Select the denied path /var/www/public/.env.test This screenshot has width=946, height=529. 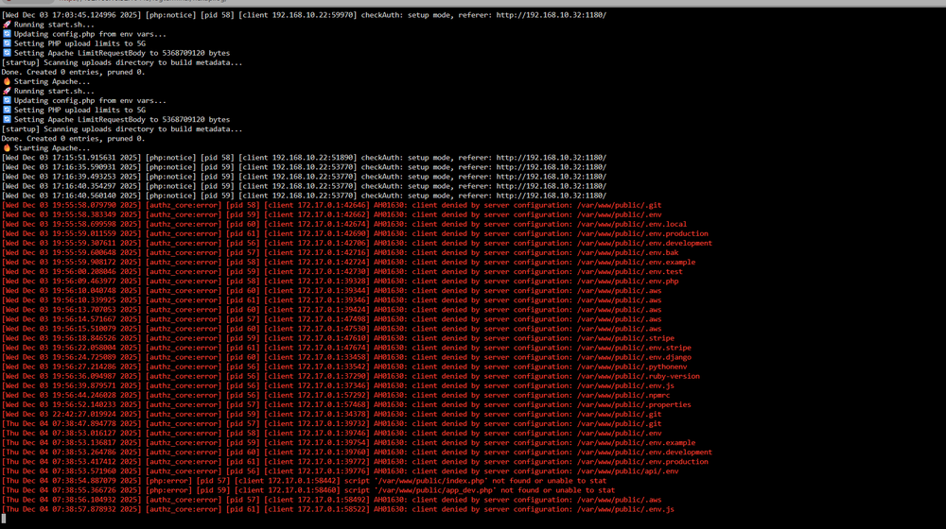tap(630, 272)
